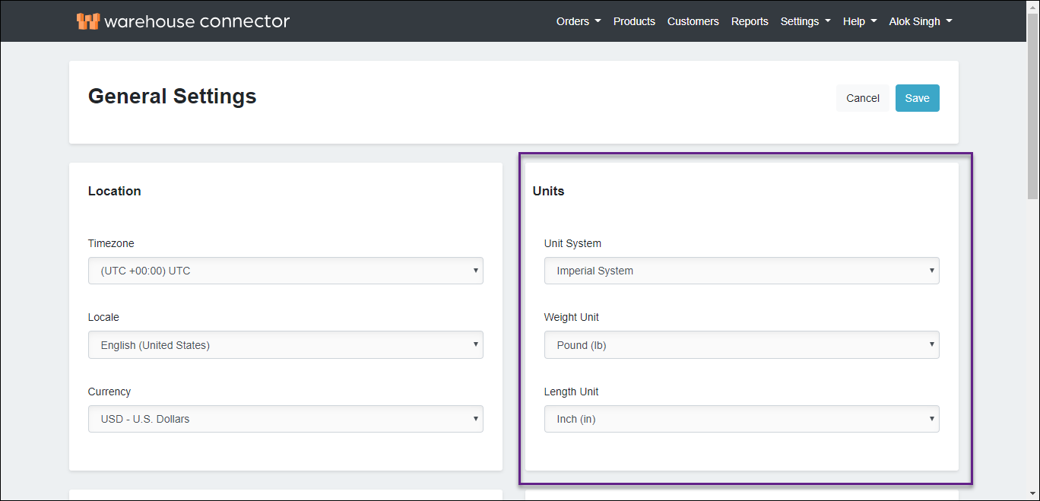Screen dimensions: 1040x501
Task: Expand the Settings menu in navbar
Action: 805,21
